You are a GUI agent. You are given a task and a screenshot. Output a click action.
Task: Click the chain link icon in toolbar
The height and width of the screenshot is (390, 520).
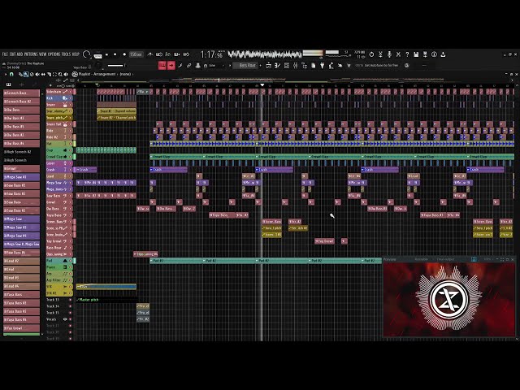coord(188,66)
